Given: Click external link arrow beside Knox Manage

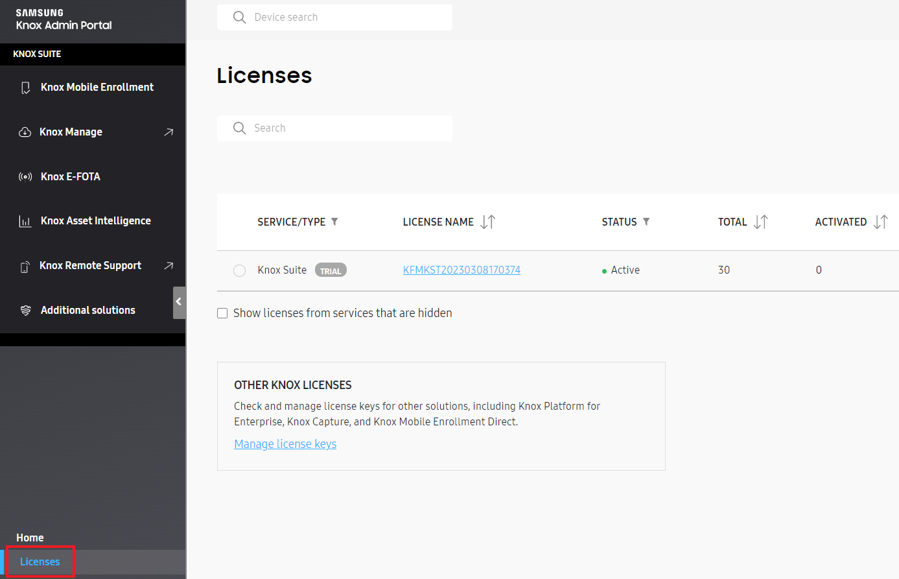Looking at the screenshot, I should click(x=169, y=132).
